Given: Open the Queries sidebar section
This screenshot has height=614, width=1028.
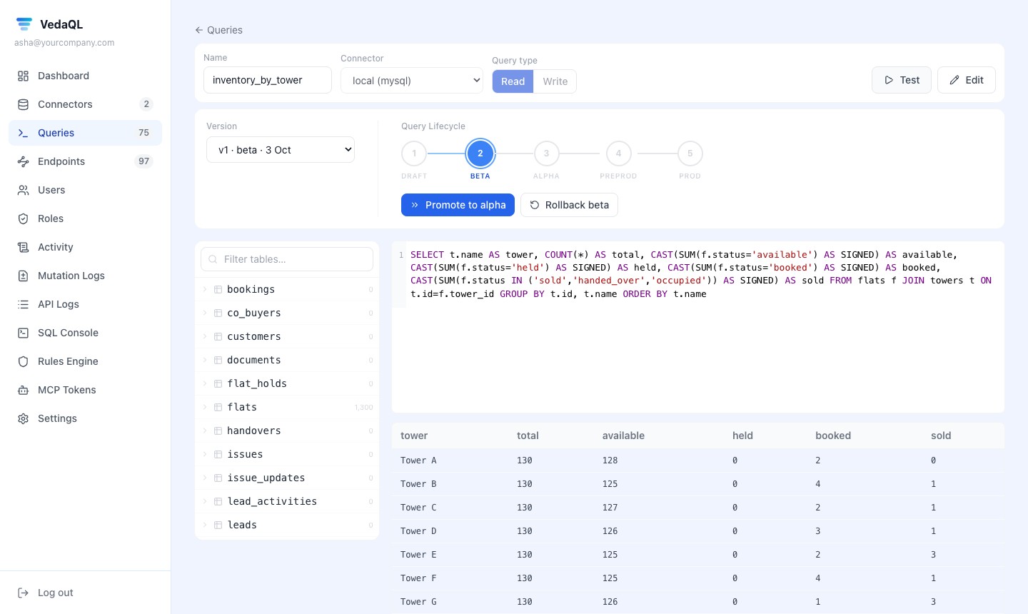Looking at the screenshot, I should tap(85, 133).
